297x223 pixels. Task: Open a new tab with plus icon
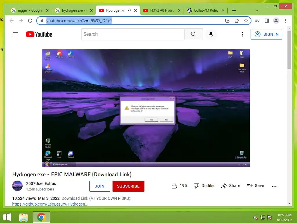point(234,10)
